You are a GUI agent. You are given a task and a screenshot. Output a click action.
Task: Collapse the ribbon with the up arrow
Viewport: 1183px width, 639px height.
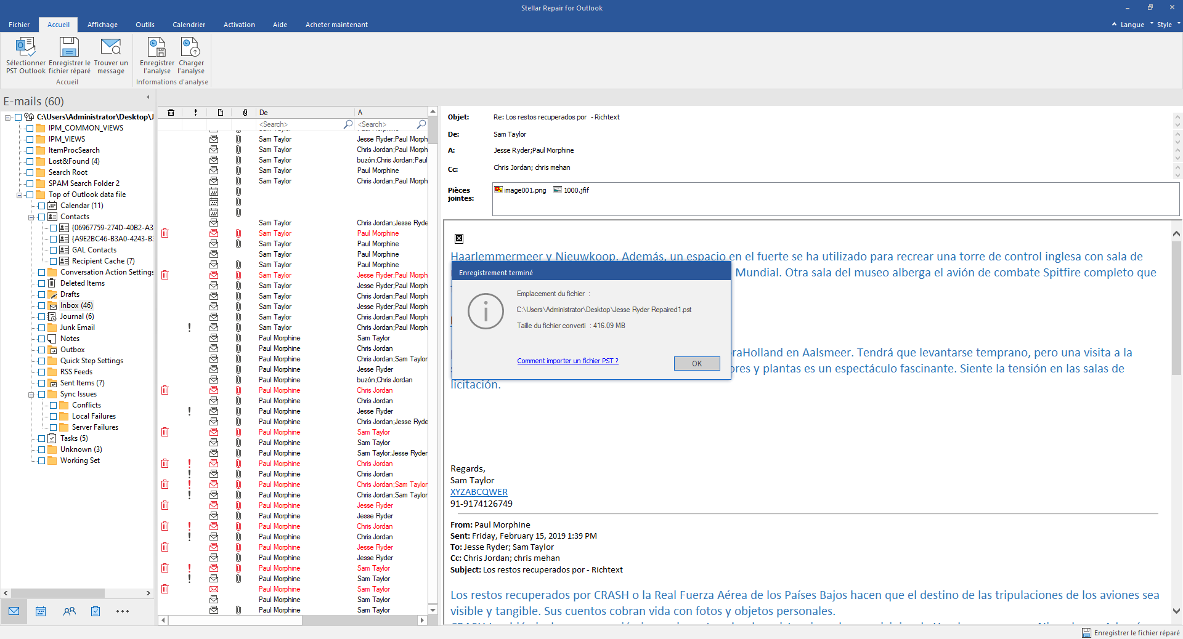[1114, 25]
